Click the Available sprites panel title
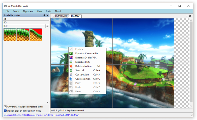The height and width of the screenshot is (120, 197). click(12, 15)
